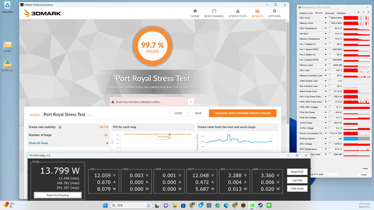Open Benchmarks gauge icon in 3DMark
The width and height of the screenshot is (374, 210).
tap(214, 11)
